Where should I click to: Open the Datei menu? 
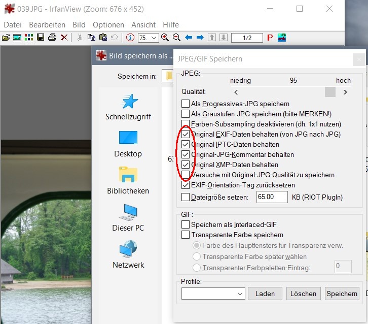pyautogui.click(x=13, y=24)
